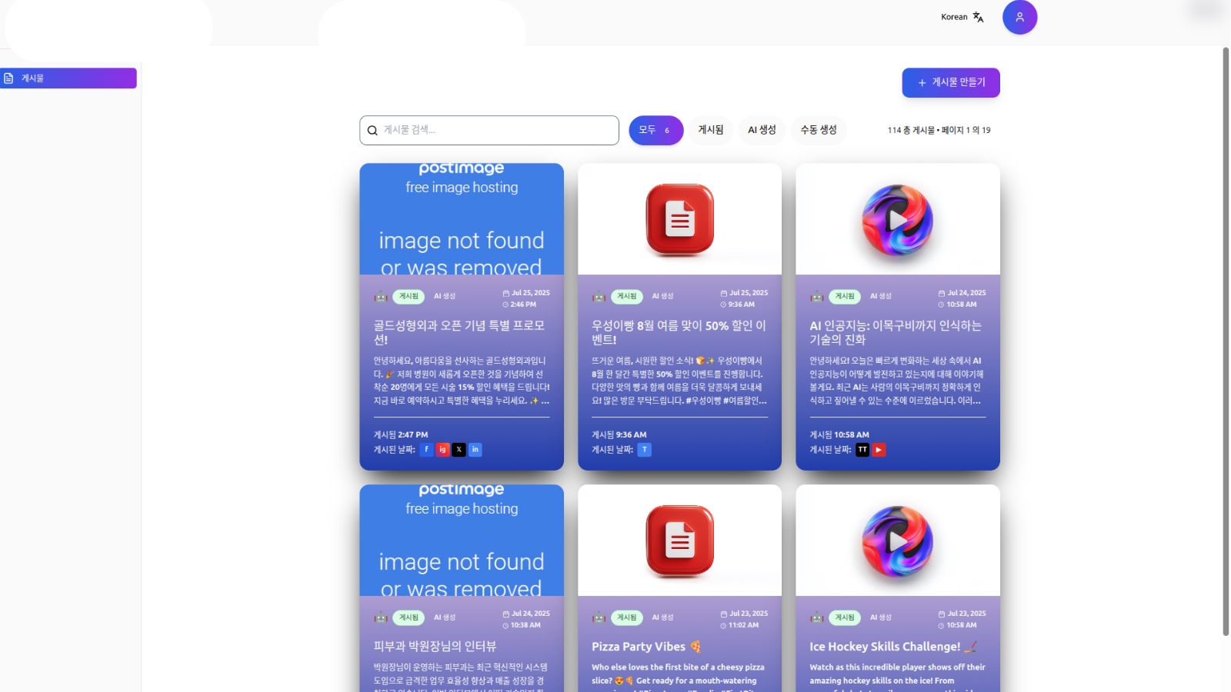Focus the 게시물 검색 search field

pyautogui.click(x=489, y=131)
